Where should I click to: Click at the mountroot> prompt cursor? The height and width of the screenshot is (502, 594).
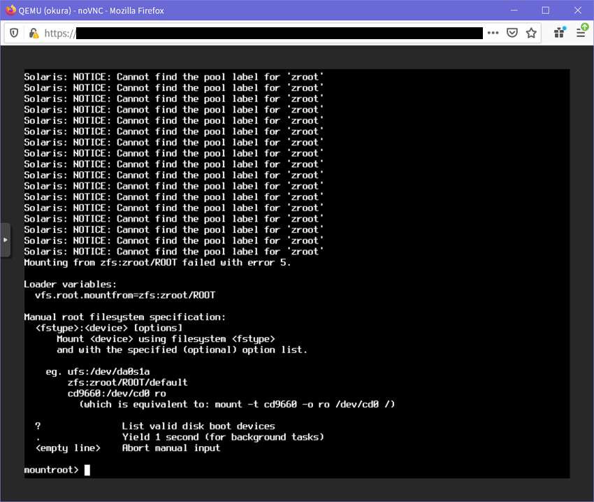(x=87, y=470)
